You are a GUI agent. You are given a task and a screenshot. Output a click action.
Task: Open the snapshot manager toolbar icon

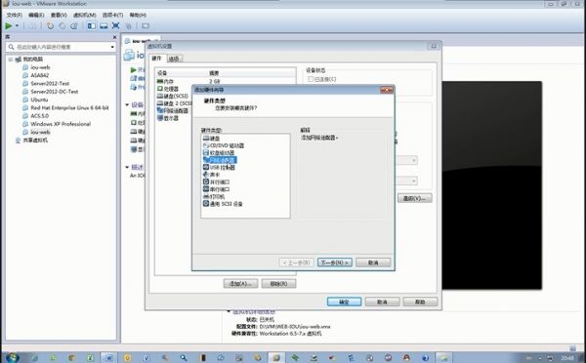(74, 25)
